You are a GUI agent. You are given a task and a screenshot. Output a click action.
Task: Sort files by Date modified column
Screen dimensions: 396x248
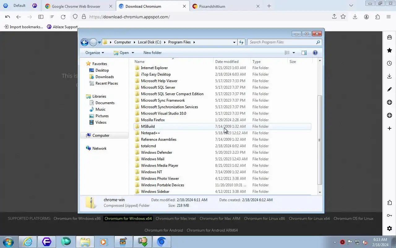231,62
